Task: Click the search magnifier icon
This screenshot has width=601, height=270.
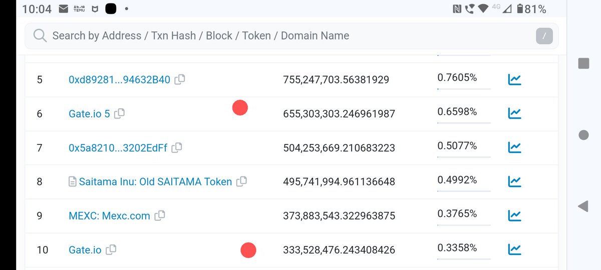Action: tap(40, 35)
